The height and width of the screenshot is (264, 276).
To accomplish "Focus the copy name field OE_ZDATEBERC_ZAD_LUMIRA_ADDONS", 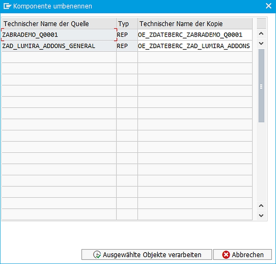I will click(195, 46).
